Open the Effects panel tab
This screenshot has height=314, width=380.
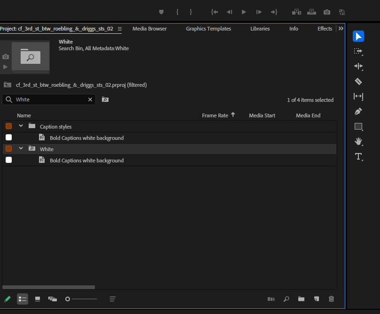[324, 29]
